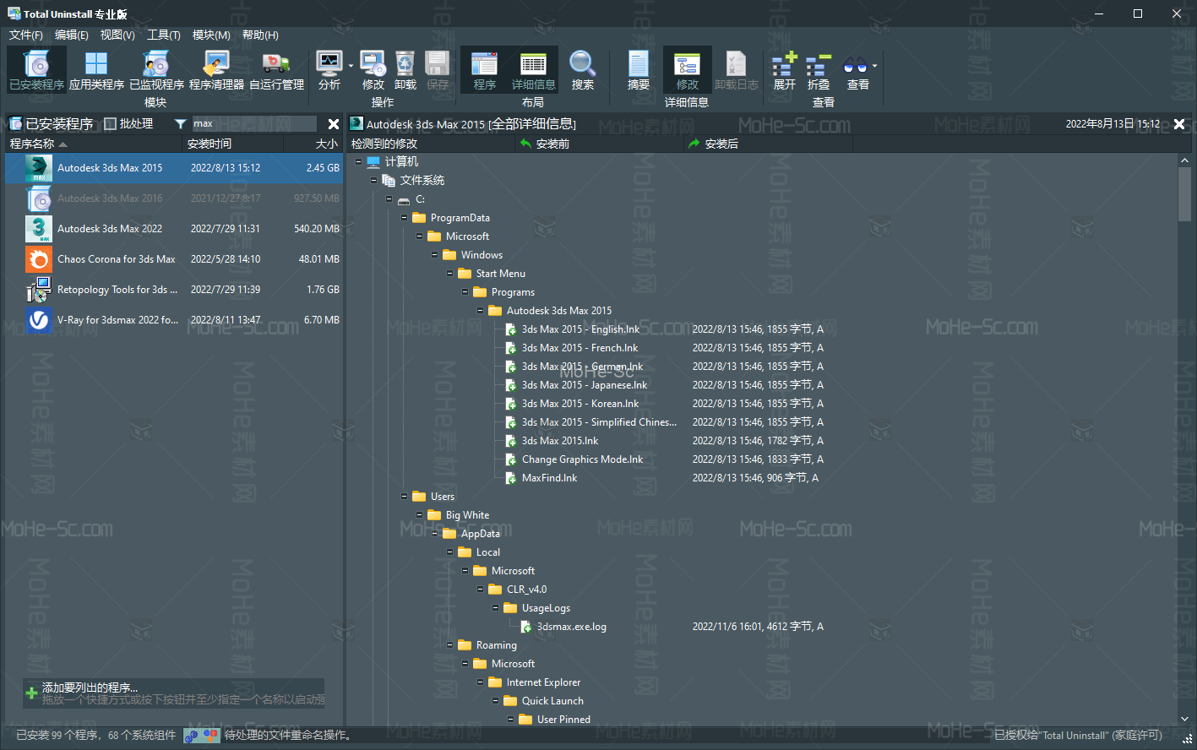This screenshot has height=750, width=1197.
Task: Clear the max search filter
Action: [334, 124]
